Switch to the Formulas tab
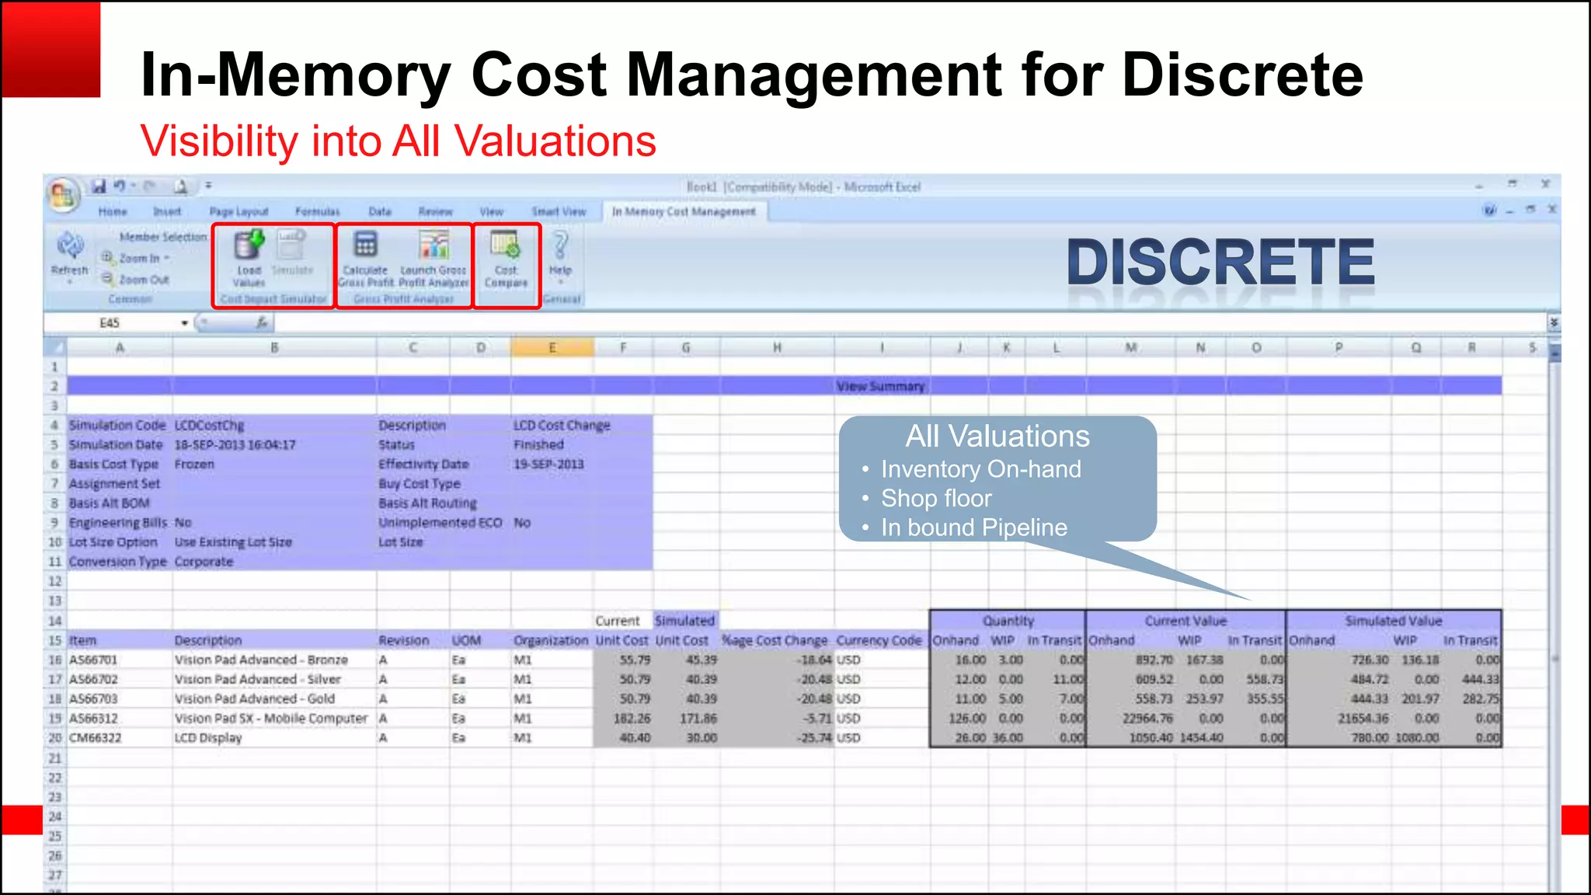1591x895 pixels. tap(317, 211)
